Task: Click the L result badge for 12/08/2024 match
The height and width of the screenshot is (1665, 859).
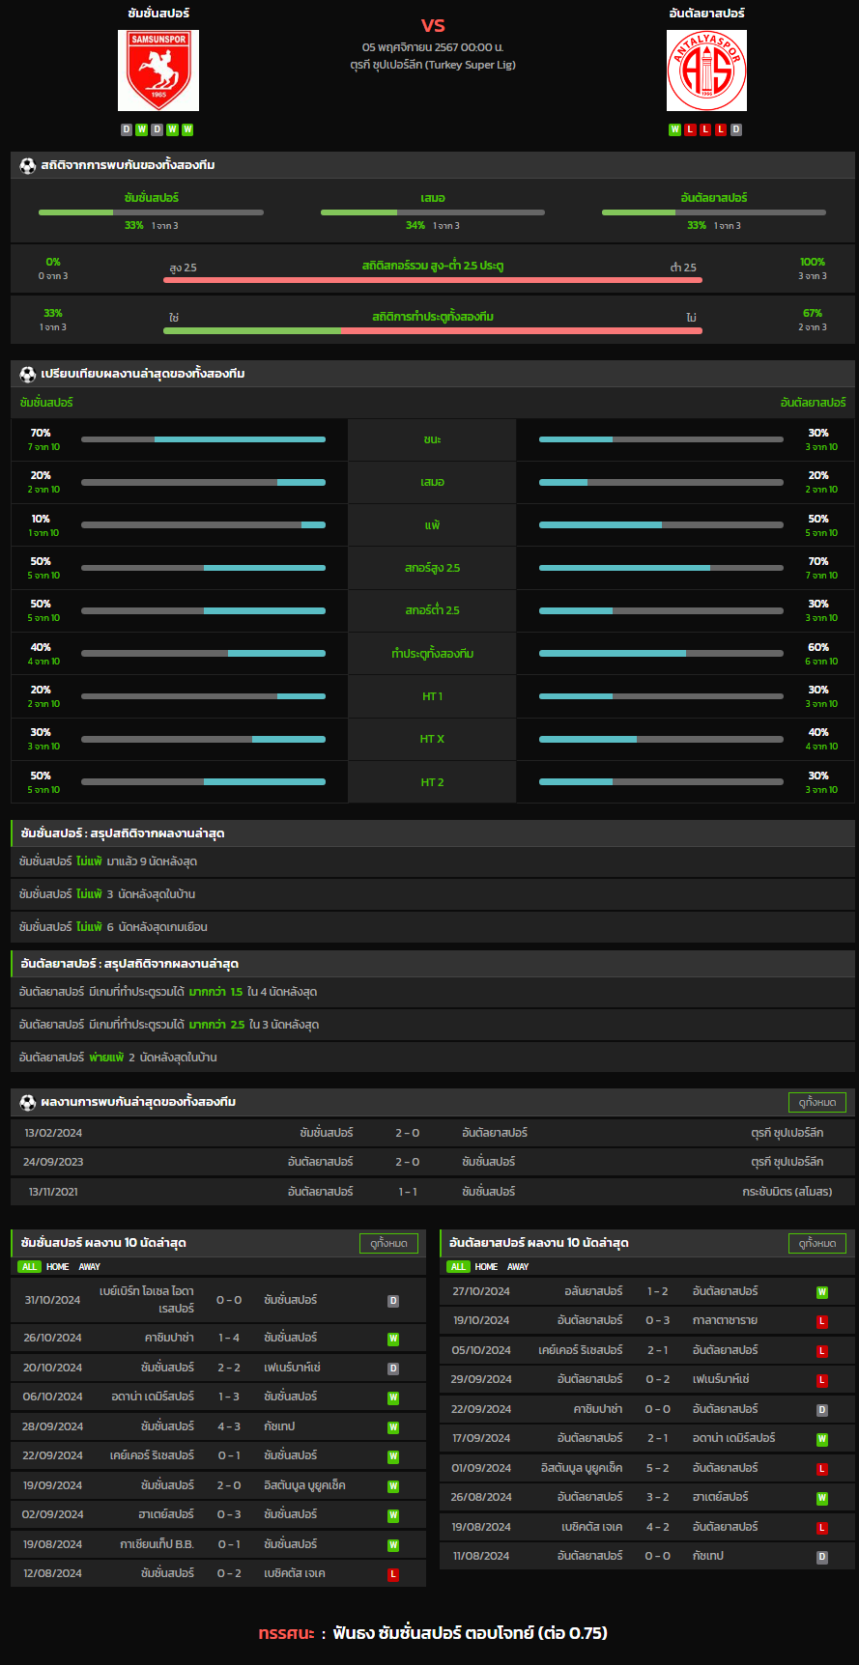Action: tap(393, 1574)
